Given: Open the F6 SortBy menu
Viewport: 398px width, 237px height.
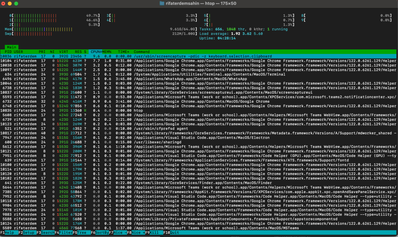Looking at the screenshot, I should click(x=100, y=233).
